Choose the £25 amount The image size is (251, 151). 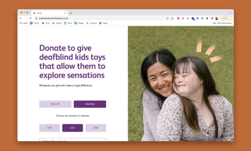[x=72, y=128]
